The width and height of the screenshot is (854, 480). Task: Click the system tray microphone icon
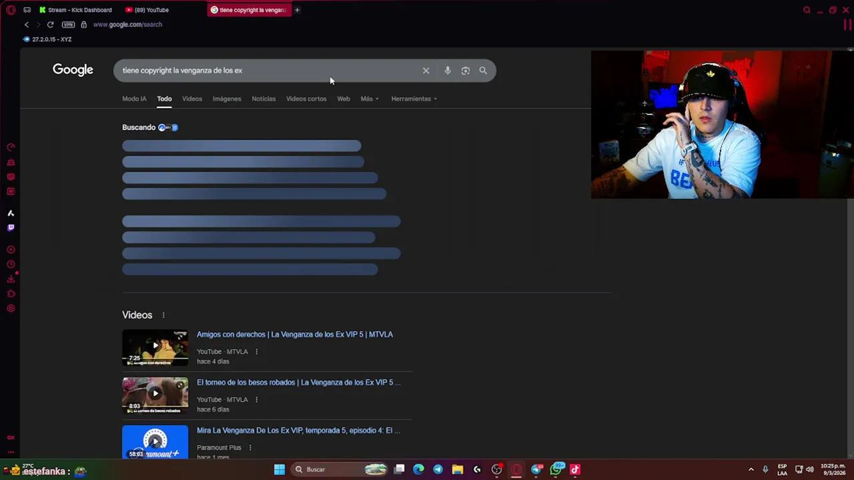(765, 469)
